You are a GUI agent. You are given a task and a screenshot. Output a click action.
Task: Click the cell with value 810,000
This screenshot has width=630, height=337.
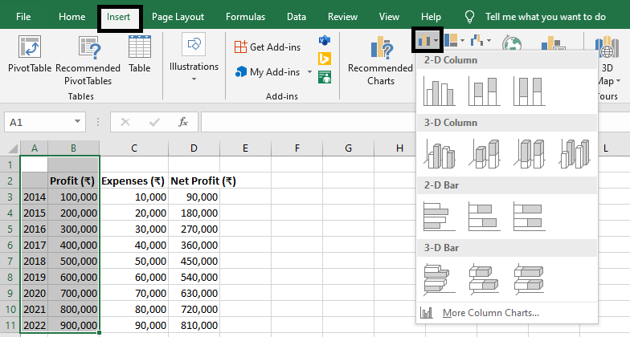coord(194,326)
